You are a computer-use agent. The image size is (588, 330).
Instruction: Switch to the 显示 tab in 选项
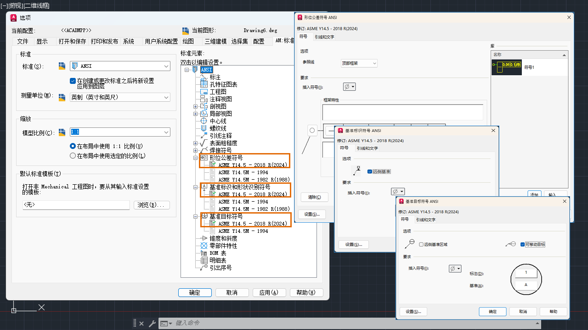[42, 41]
